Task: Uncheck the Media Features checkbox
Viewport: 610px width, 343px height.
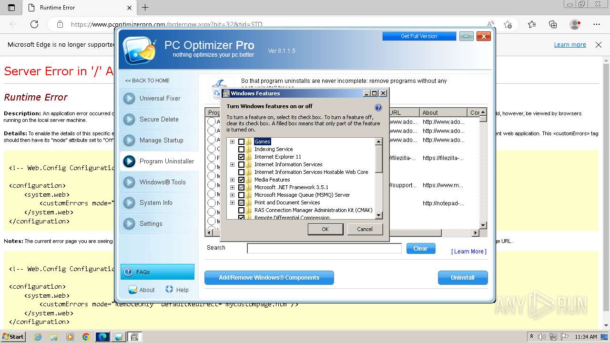Action: [242, 180]
